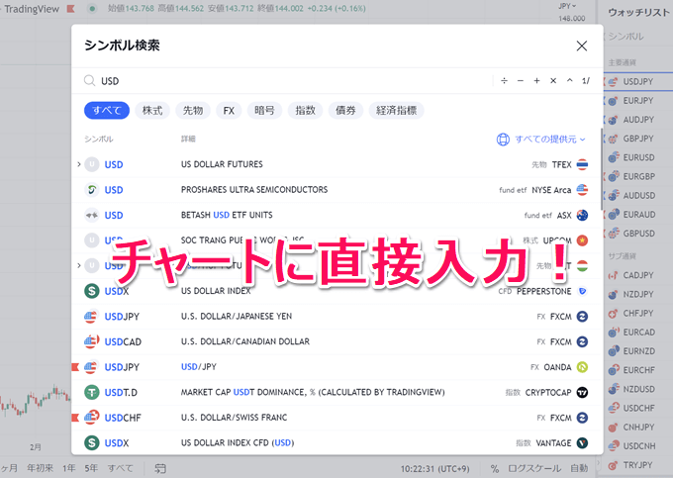Select AUDJPY in the watchlist

(x=638, y=120)
